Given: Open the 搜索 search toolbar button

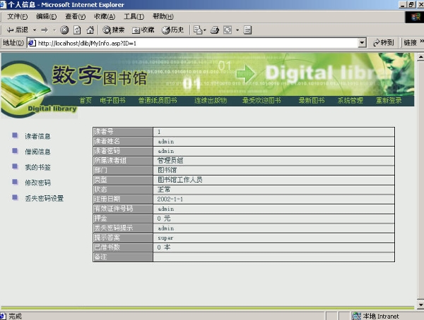Looking at the screenshot, I should (x=114, y=30).
